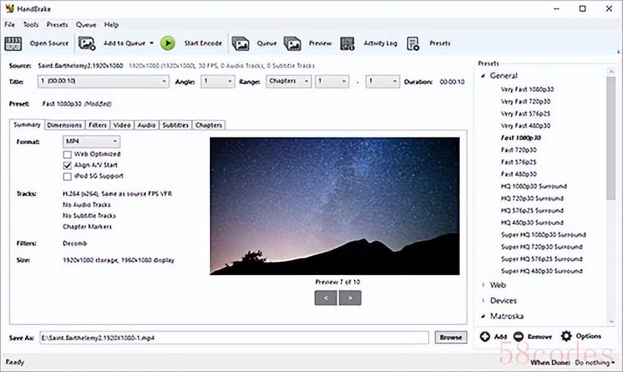The image size is (623, 372).
Task: Select the Very Fast 1080p30 preset
Action: 527,90
